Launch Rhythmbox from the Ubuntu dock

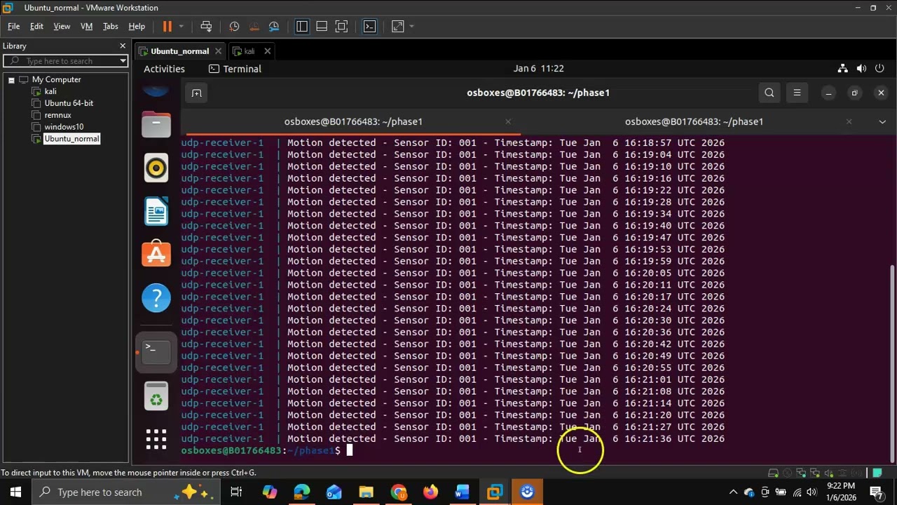(156, 168)
